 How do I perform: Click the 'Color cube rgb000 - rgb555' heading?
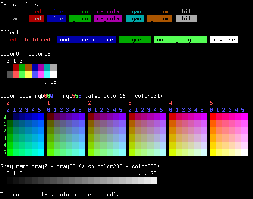(41, 96)
